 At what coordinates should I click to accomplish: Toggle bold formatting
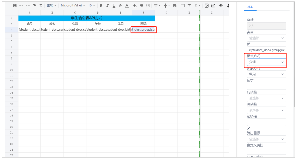pyautogui.click(x=101, y=5)
